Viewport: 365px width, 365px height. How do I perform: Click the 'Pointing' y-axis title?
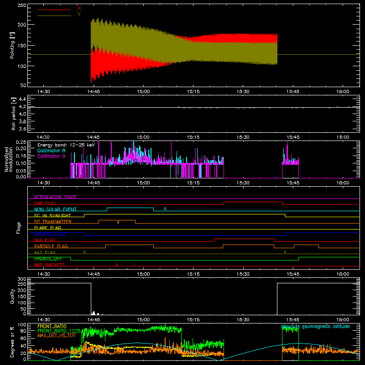(12, 46)
